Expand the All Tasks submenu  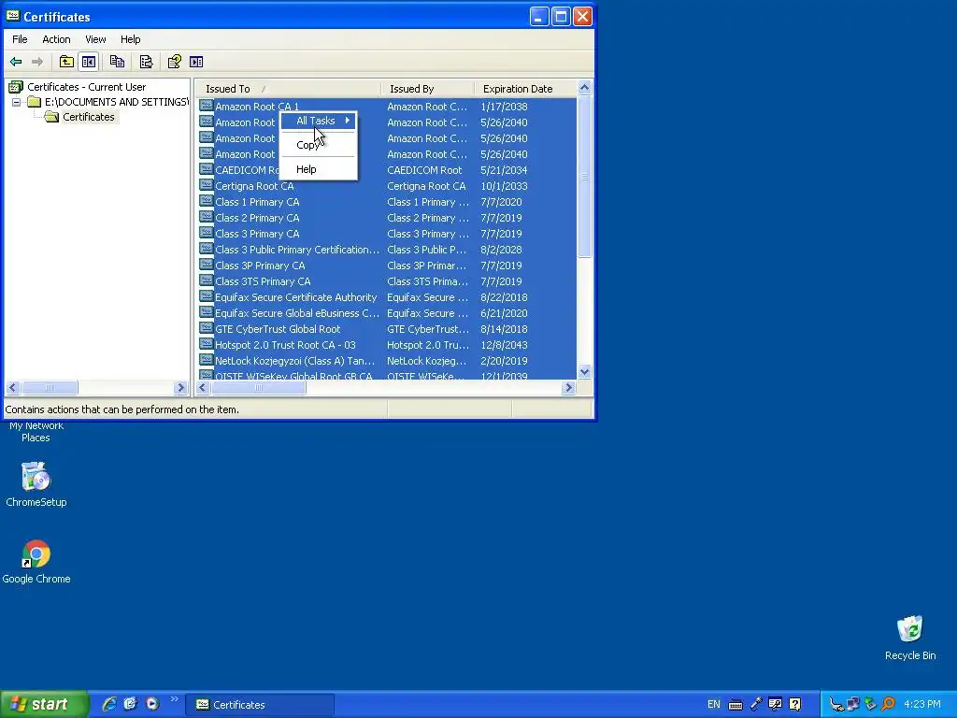coord(318,121)
